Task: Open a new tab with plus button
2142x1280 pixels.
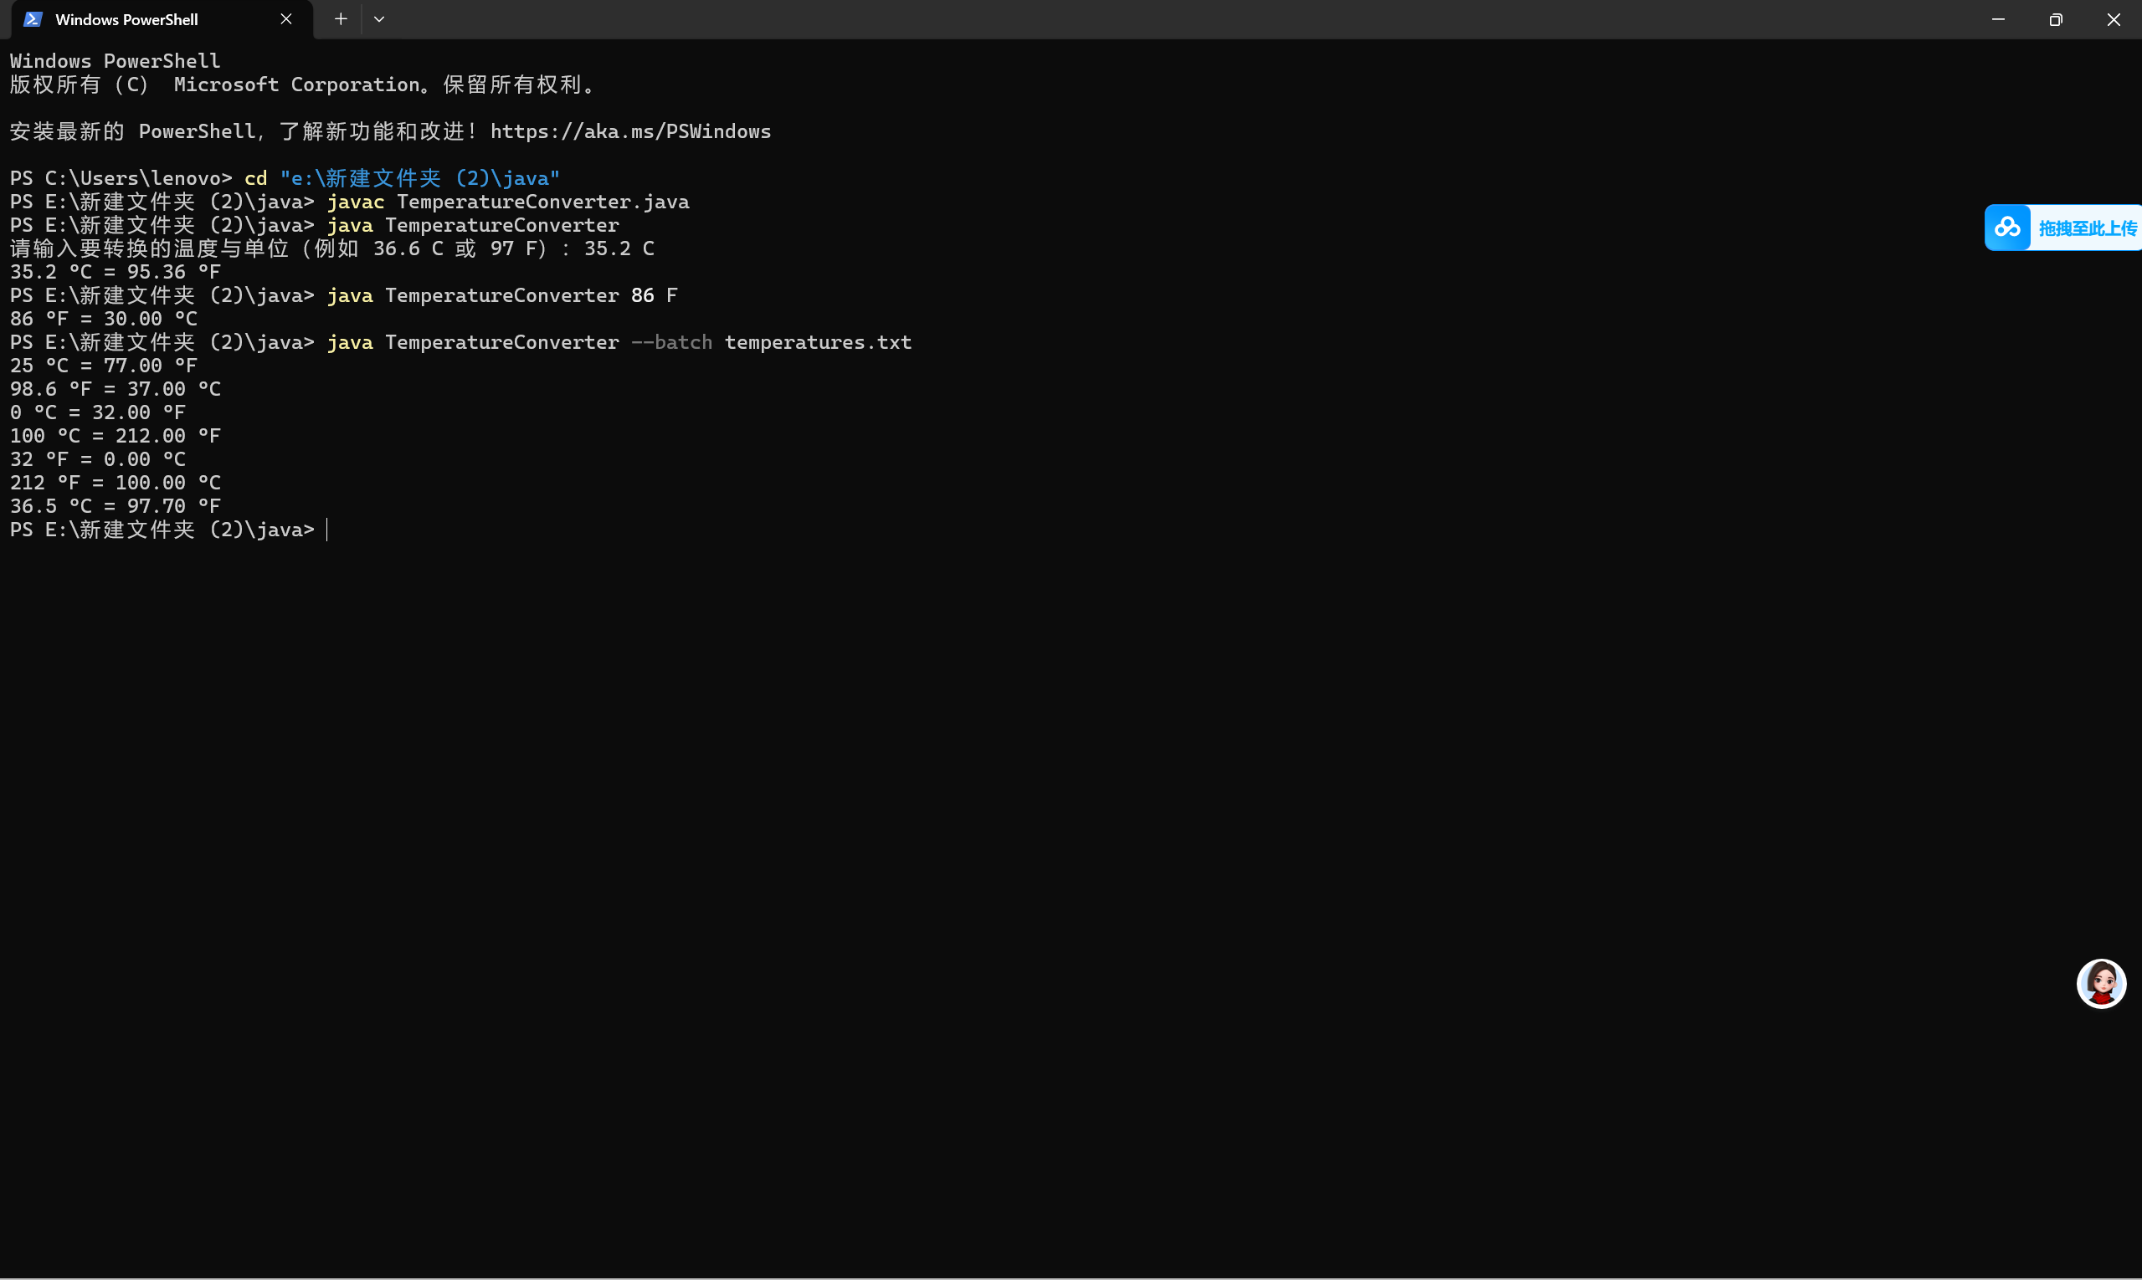Action: coord(341,19)
